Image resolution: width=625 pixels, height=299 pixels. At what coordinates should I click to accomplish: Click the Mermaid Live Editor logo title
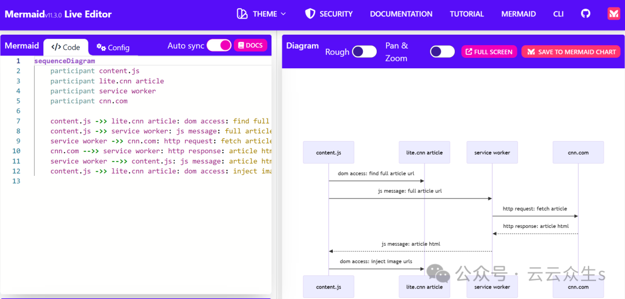58,14
